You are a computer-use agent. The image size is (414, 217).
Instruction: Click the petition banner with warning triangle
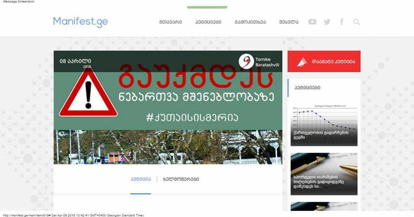[x=168, y=107]
